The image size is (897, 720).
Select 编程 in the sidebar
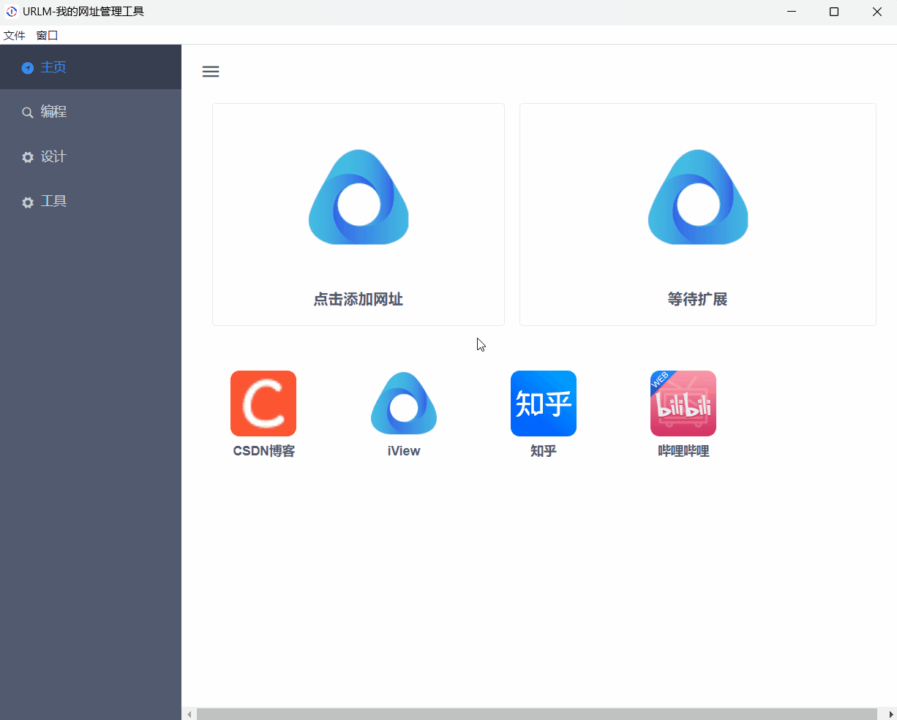(91, 112)
